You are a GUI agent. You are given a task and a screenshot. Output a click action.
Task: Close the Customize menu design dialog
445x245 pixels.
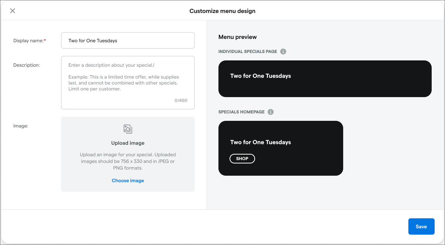[13, 11]
